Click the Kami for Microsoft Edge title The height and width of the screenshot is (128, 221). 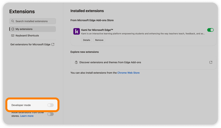click(97, 30)
